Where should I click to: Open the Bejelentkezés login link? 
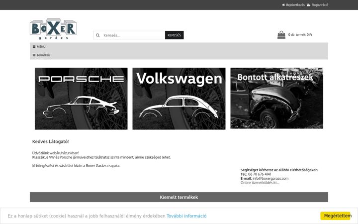(295, 5)
